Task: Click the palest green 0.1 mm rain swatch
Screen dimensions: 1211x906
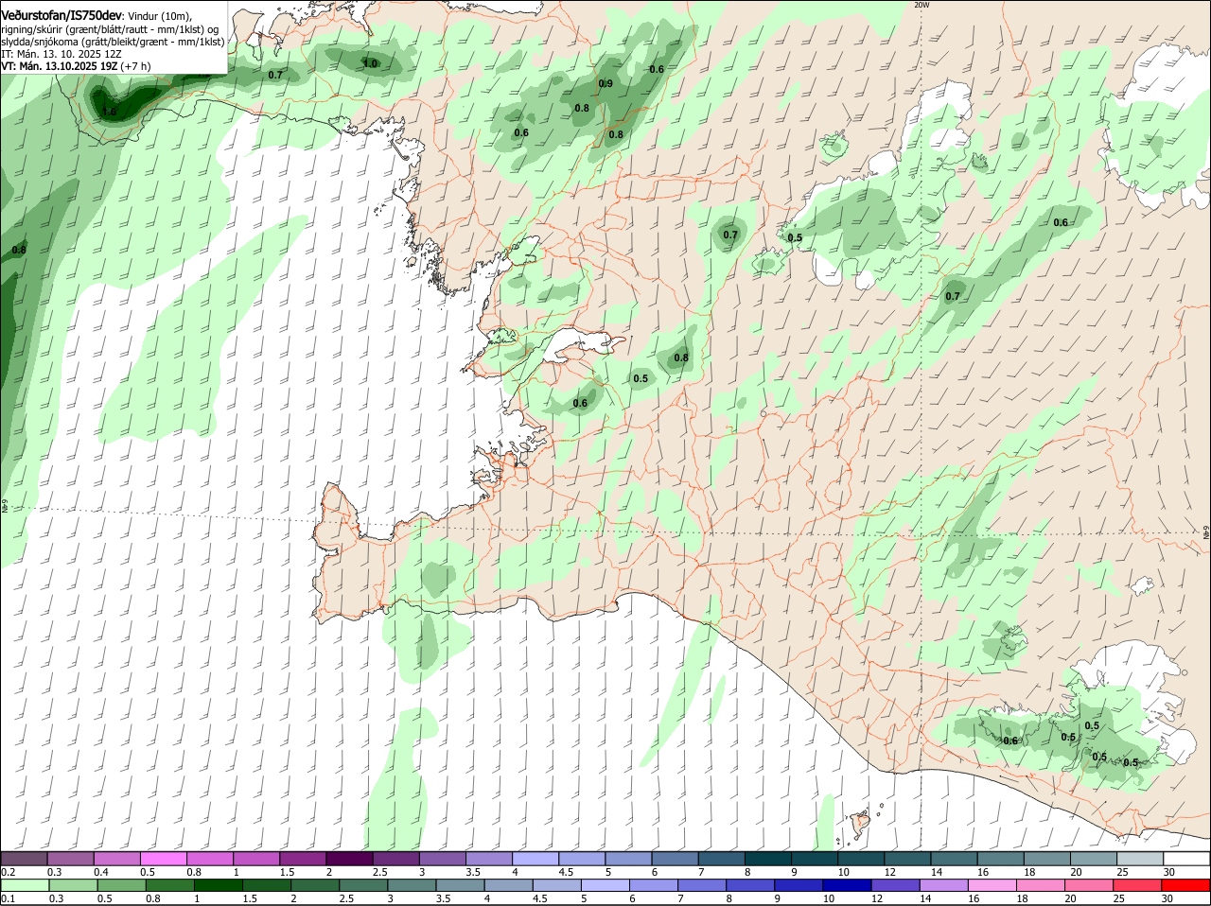Action: click(24, 885)
